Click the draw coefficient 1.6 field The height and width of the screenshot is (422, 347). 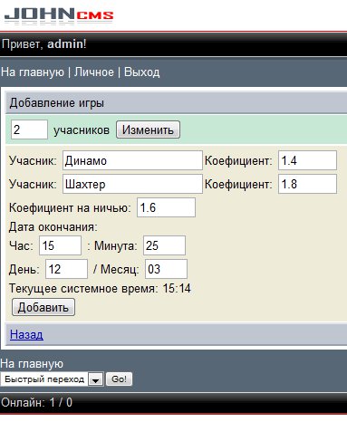(166, 207)
